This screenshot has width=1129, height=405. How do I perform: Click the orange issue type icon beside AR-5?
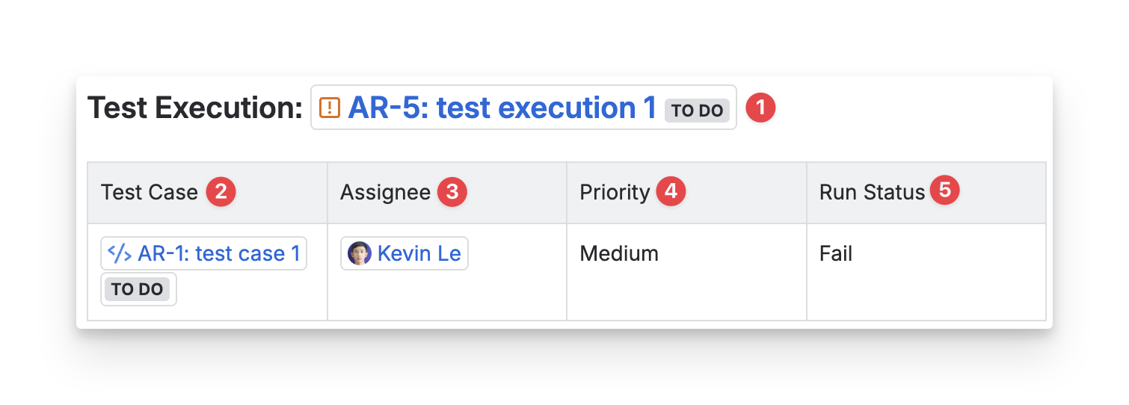(x=330, y=108)
